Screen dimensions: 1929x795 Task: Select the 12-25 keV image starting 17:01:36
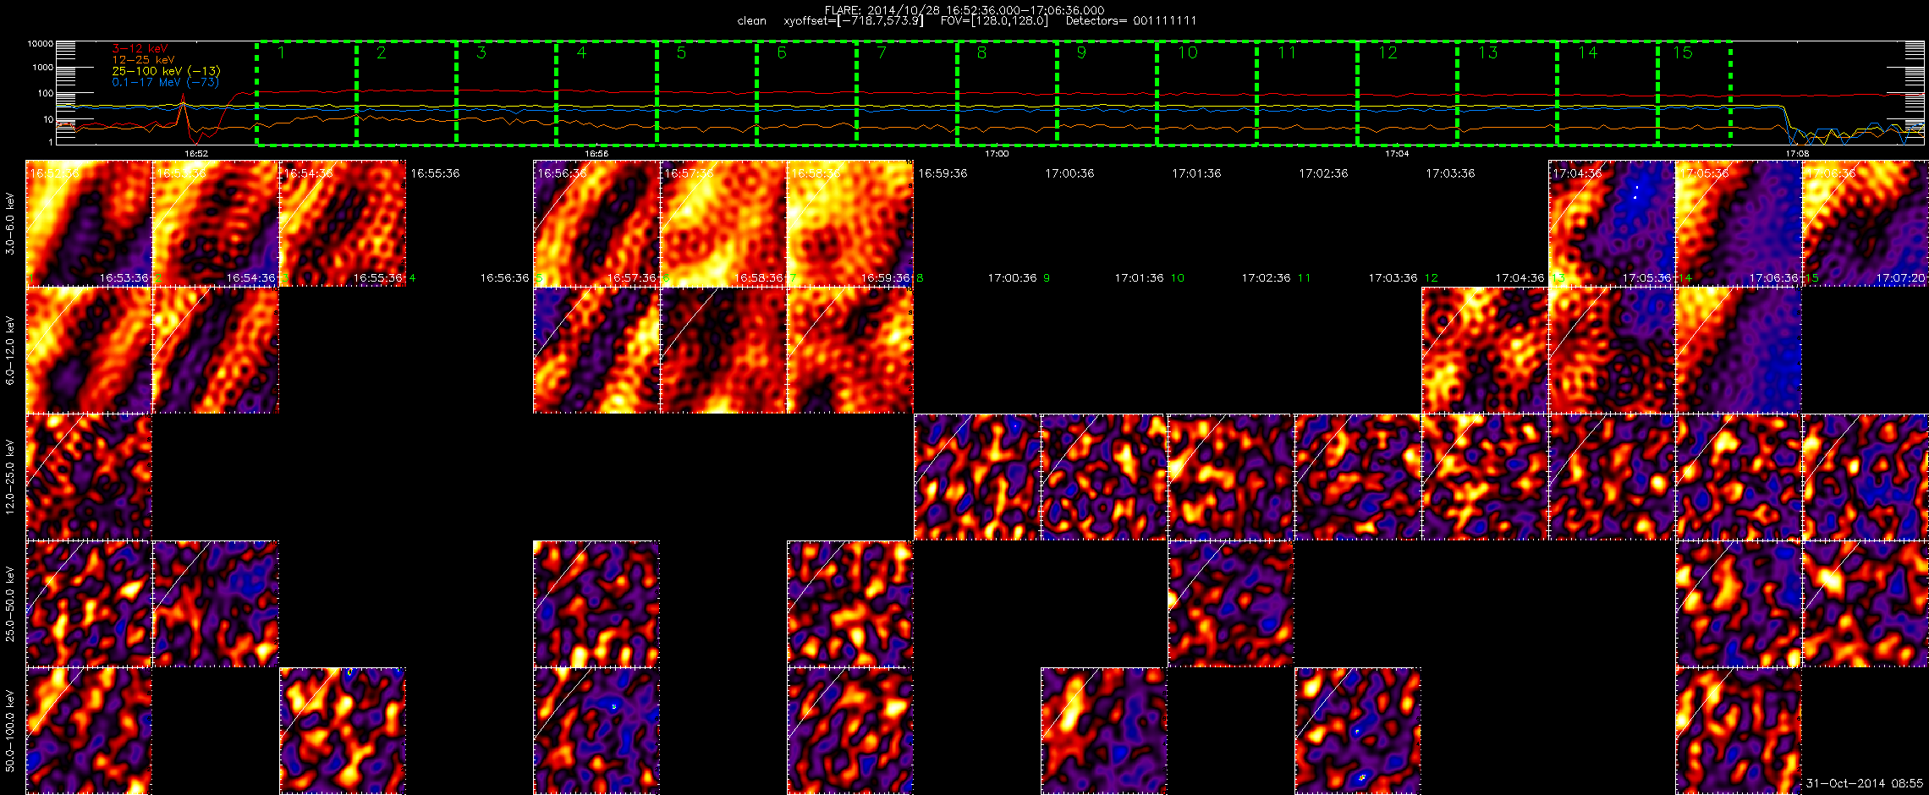(1231, 477)
